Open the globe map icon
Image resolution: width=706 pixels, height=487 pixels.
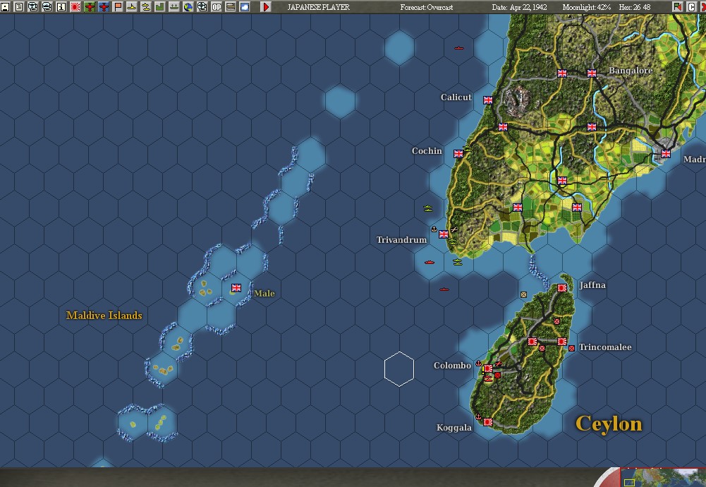click(x=188, y=7)
